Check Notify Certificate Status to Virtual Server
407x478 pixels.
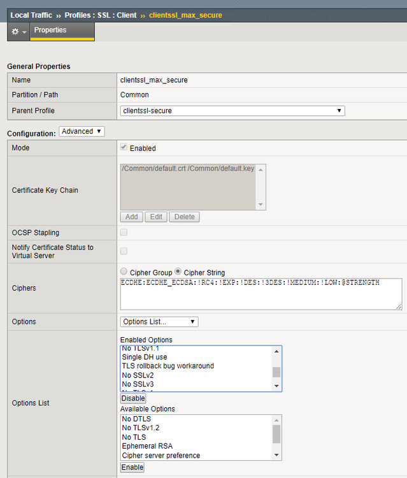tap(124, 251)
